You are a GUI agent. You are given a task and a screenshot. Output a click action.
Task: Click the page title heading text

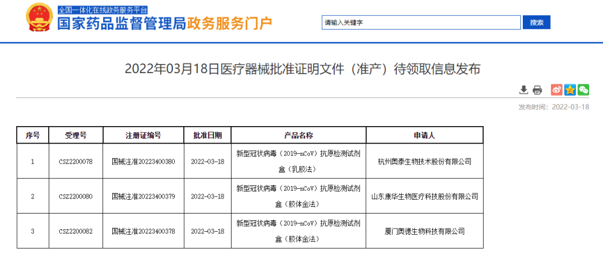click(x=303, y=68)
